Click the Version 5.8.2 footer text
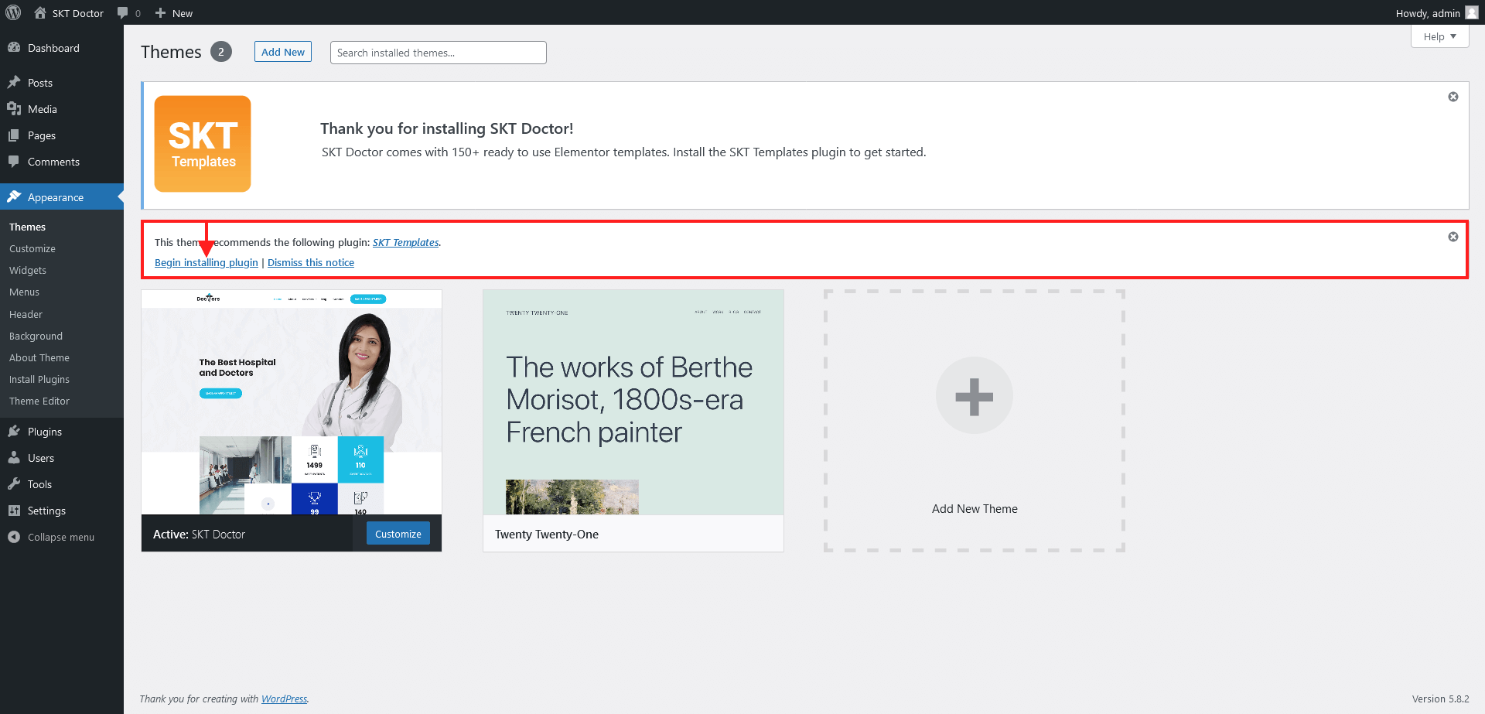The image size is (1485, 714). [1440, 699]
